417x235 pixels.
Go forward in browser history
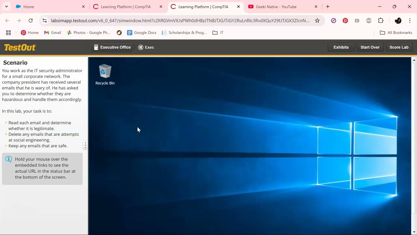[19, 21]
